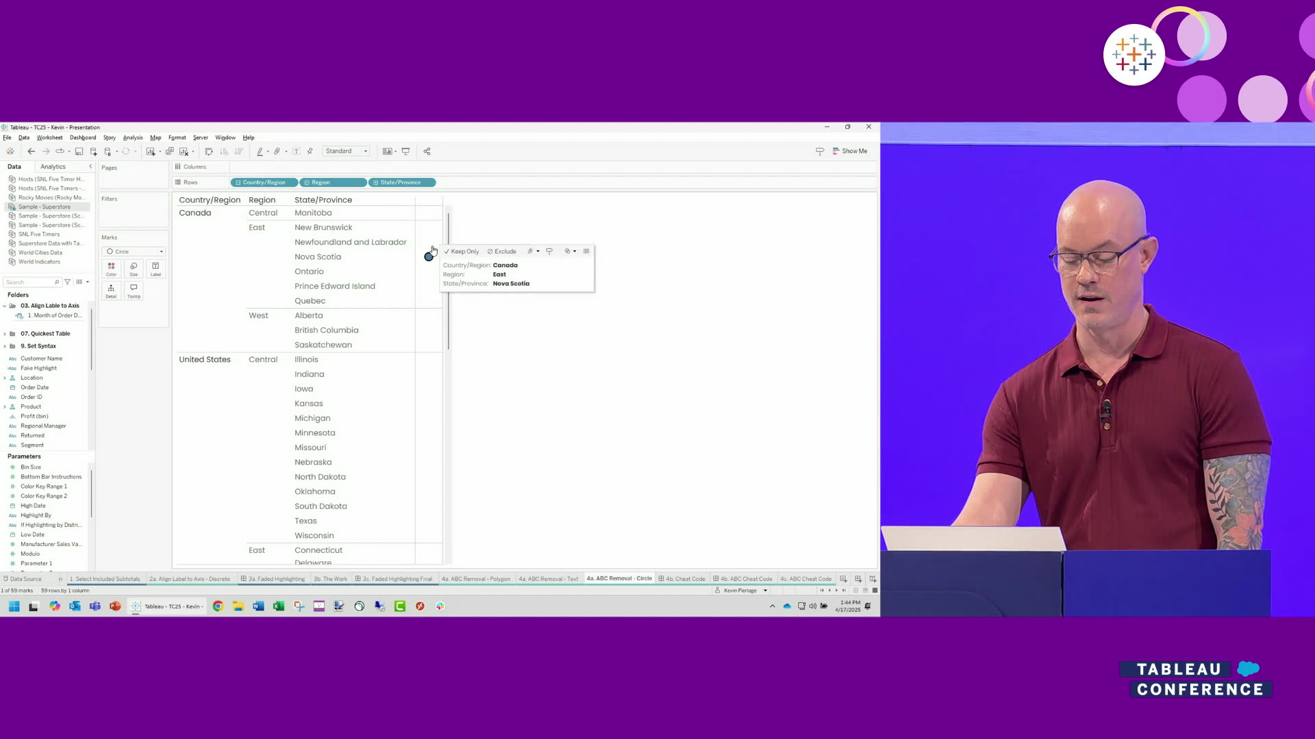Open the Analysis menu

(x=133, y=138)
